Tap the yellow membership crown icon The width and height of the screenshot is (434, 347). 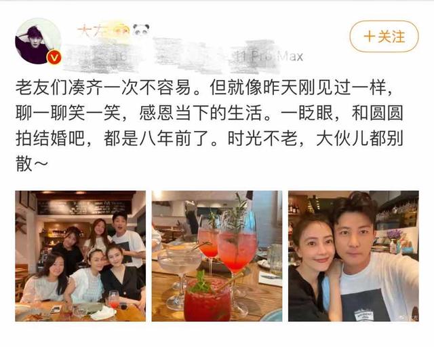pyautogui.click(x=122, y=30)
